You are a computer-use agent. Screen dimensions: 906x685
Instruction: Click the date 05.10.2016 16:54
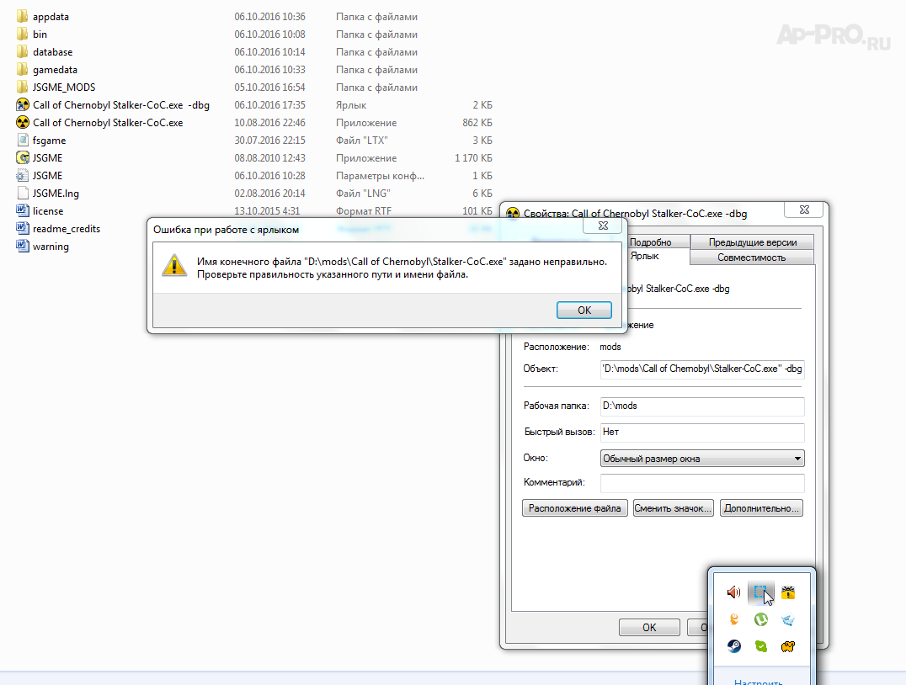click(x=269, y=88)
